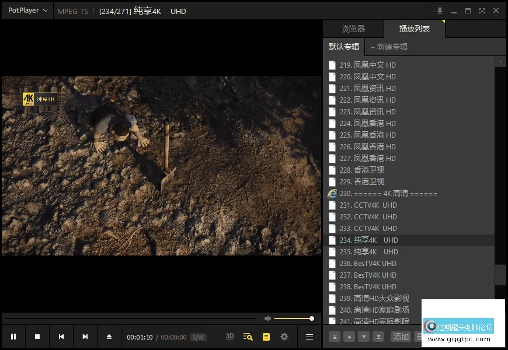
Task: Open the playlist search icon
Action: click(x=248, y=337)
